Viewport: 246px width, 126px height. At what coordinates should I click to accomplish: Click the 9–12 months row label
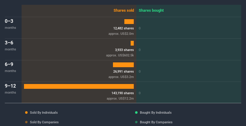pos(10,89)
